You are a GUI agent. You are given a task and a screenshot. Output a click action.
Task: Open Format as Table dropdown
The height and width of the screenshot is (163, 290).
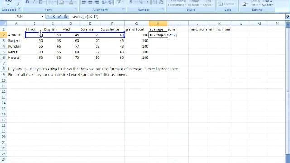[194, 3]
